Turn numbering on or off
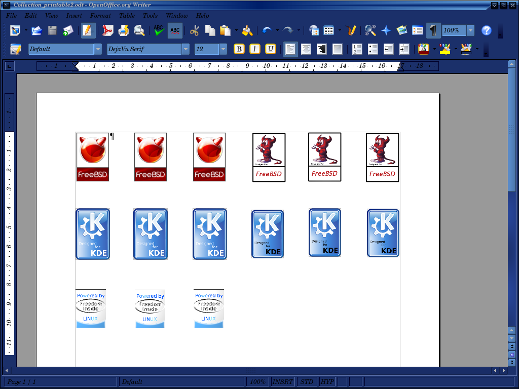This screenshot has width=519, height=389. pyautogui.click(x=357, y=49)
